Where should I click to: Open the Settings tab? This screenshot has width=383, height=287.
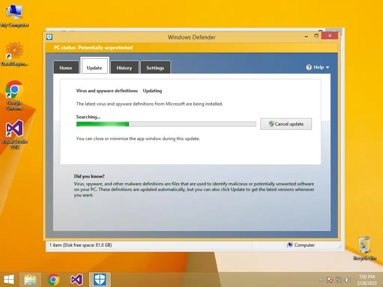[x=155, y=68]
